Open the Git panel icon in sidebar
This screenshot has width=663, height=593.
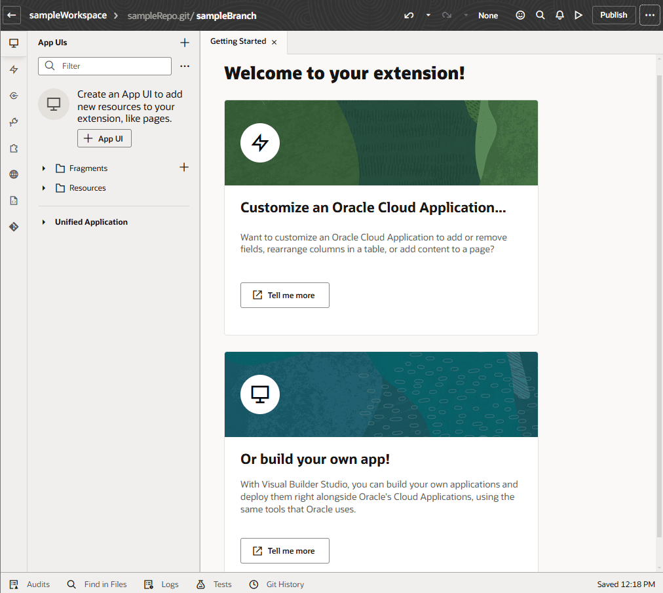(14, 226)
